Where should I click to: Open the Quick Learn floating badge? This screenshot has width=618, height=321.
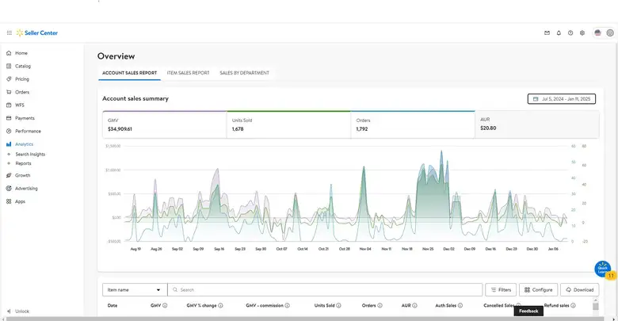tap(603, 269)
